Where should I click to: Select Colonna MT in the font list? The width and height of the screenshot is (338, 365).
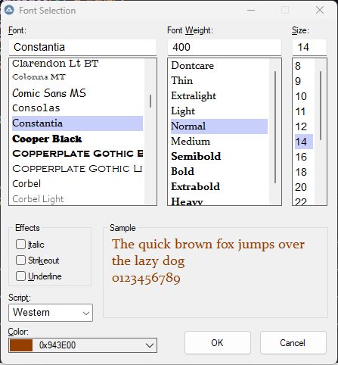[x=77, y=77]
